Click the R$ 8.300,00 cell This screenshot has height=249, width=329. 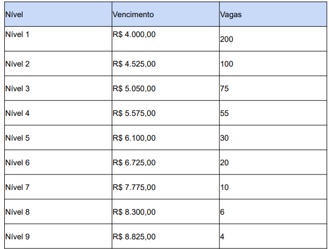[134, 212]
